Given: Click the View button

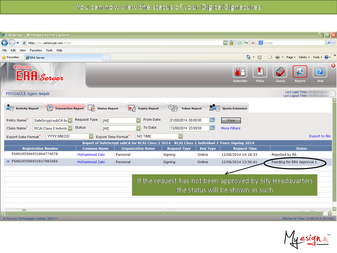Looking at the screenshot, I should [231, 120].
